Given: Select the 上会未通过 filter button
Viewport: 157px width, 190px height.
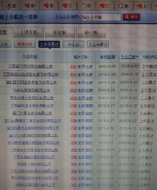Looking at the screenshot, I should 98,44.
